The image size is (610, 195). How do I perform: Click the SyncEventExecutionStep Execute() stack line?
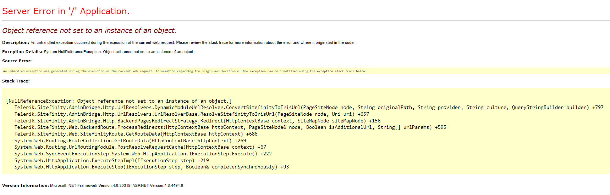click(x=143, y=154)
